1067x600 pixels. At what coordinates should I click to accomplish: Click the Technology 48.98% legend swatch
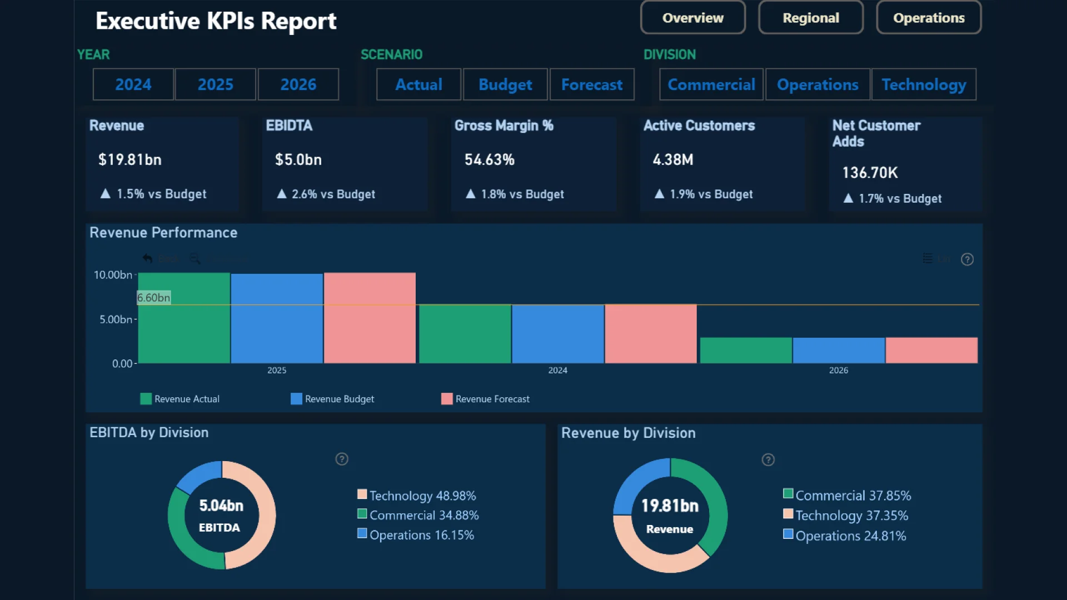(x=362, y=494)
